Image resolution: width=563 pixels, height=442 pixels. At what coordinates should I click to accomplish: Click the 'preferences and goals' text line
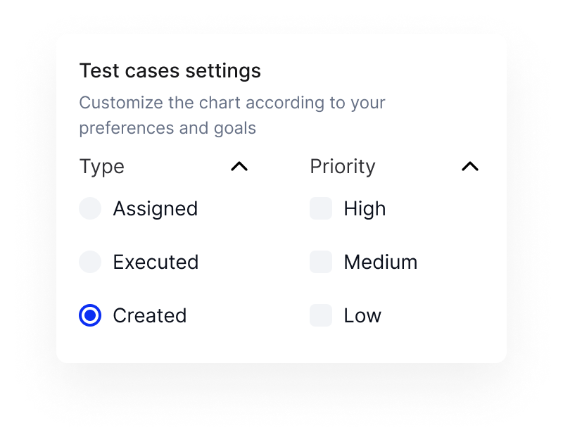coord(167,128)
